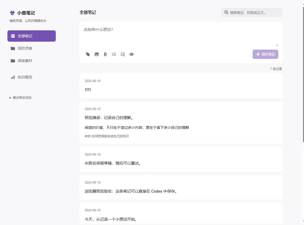Open 知识概览 overview page

[32, 77]
